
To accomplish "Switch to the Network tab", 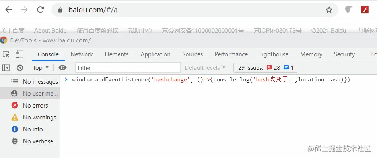I will 82,54.
